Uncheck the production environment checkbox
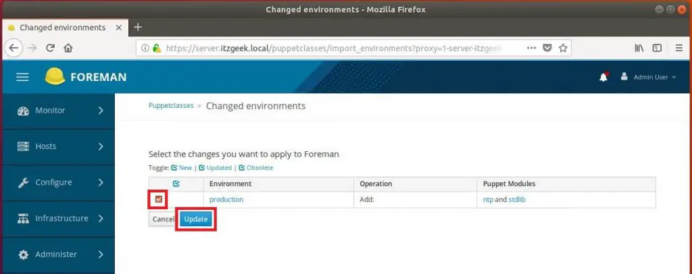692x274 pixels. click(x=159, y=199)
